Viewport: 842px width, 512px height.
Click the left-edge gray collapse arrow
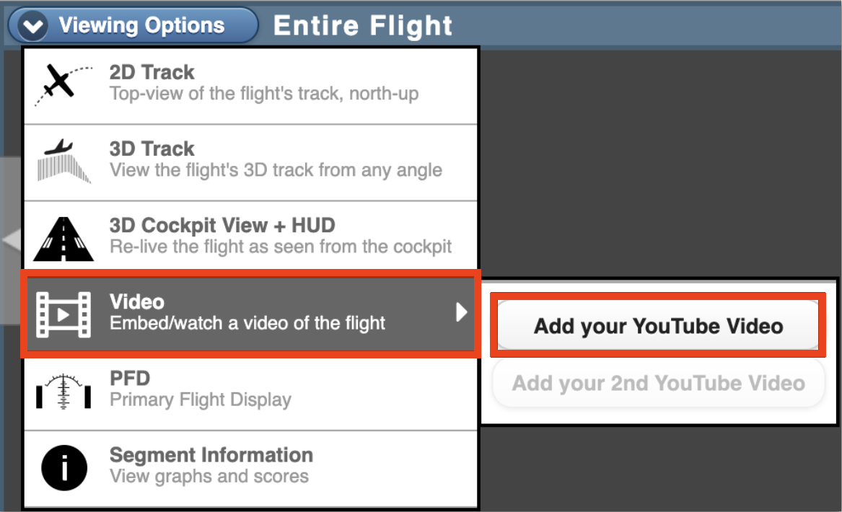12,240
